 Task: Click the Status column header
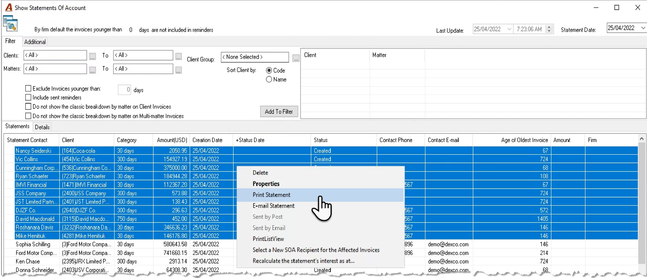point(344,140)
